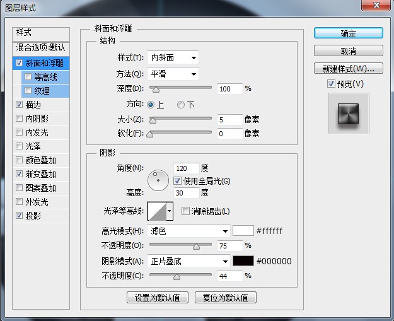Select the 等高线 sub-item

click(45, 77)
